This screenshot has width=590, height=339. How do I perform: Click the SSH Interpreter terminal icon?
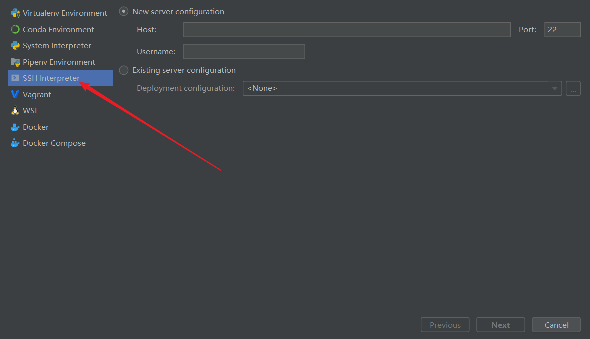click(15, 78)
